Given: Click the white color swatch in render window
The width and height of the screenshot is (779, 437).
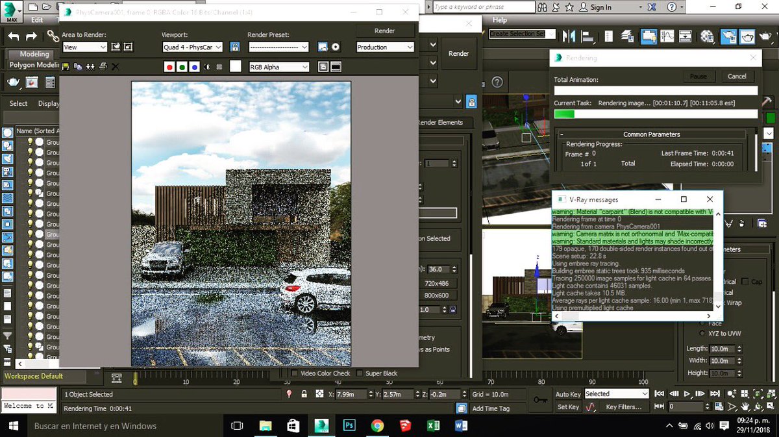Looking at the screenshot, I should (236, 66).
